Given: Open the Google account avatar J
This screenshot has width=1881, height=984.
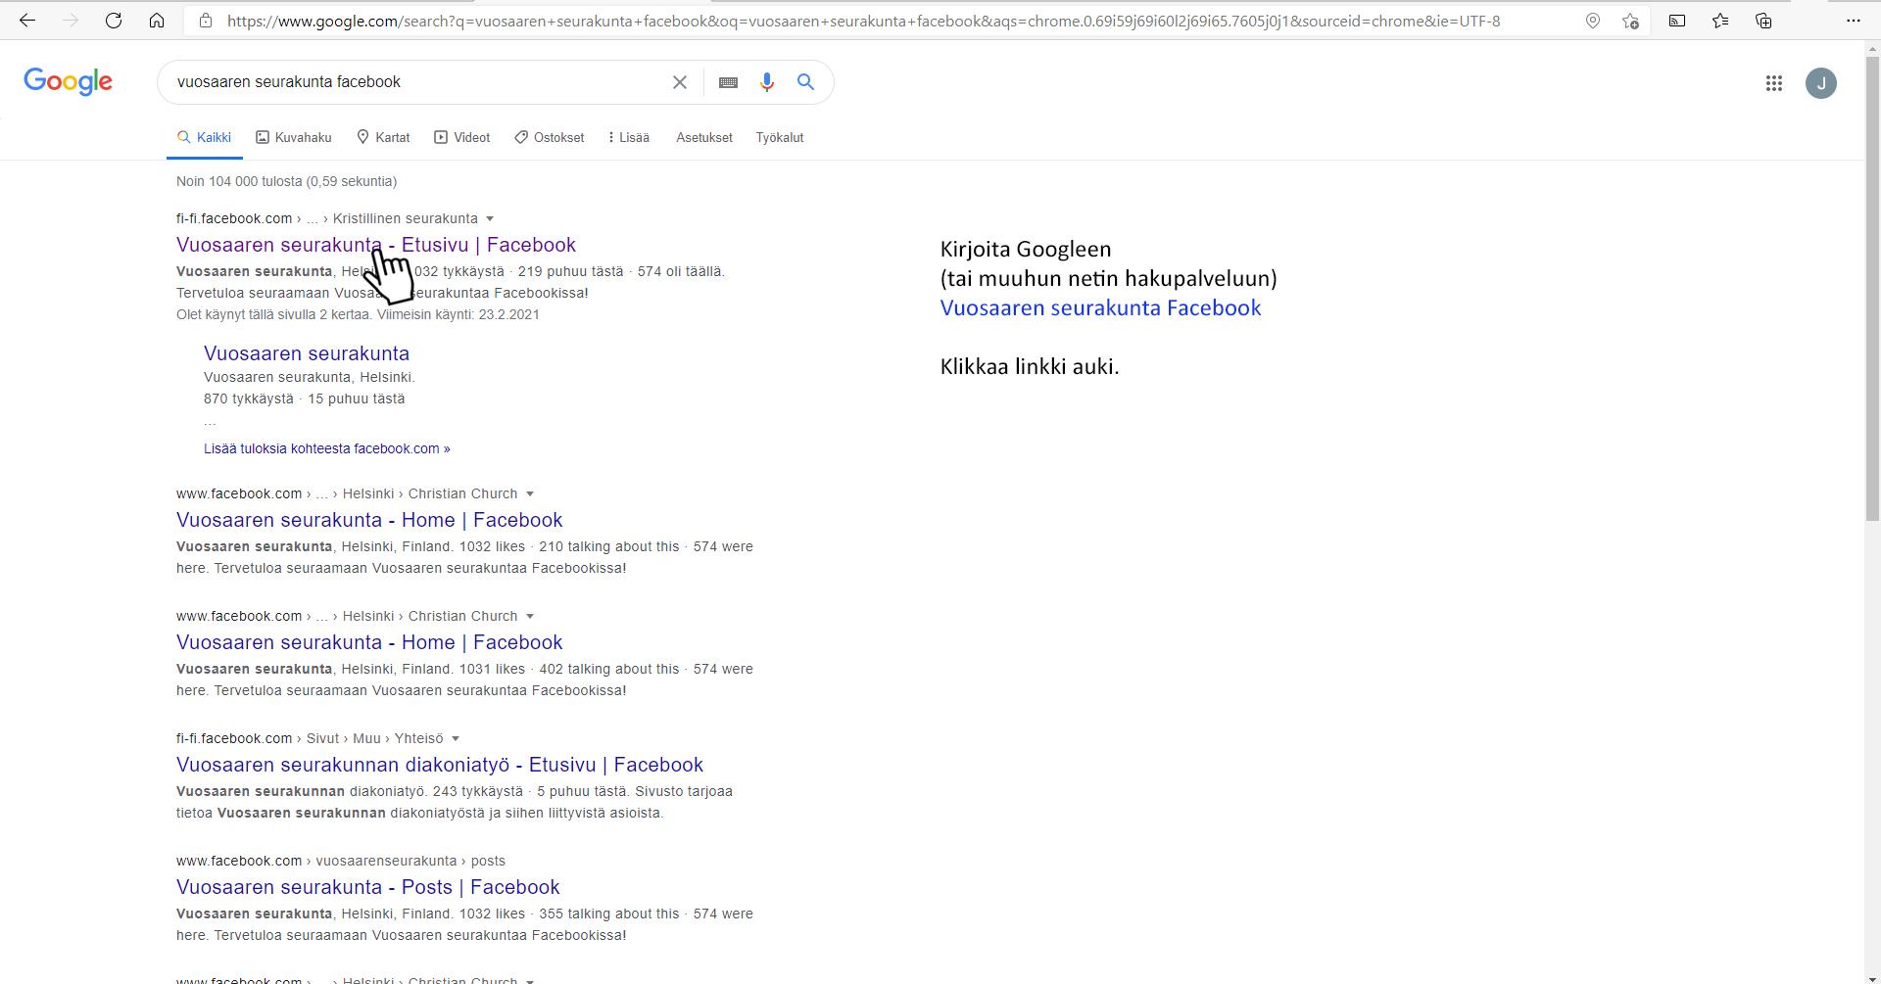Looking at the screenshot, I should [x=1820, y=83].
